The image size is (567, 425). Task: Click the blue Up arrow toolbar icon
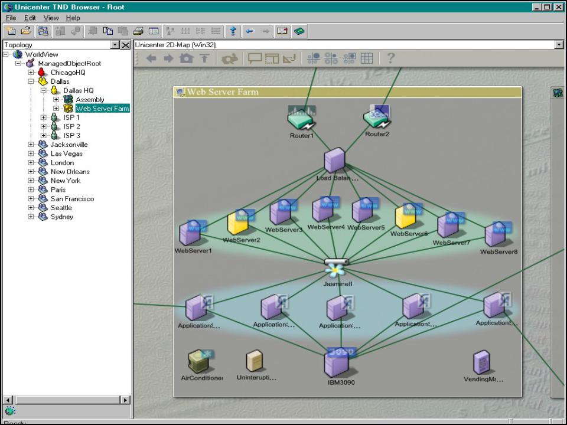(x=233, y=31)
